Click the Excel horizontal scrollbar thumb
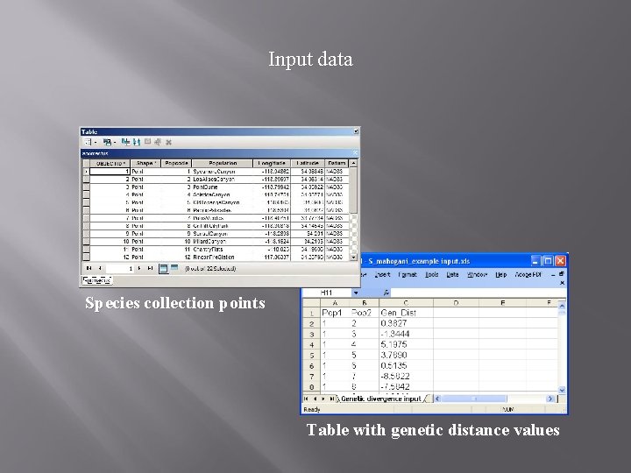Image resolution: width=631 pixels, height=473 pixels. click(474, 399)
